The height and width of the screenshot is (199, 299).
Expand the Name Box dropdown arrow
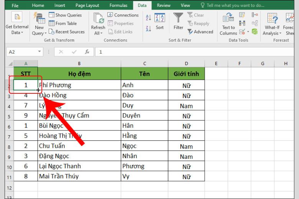pos(39,52)
